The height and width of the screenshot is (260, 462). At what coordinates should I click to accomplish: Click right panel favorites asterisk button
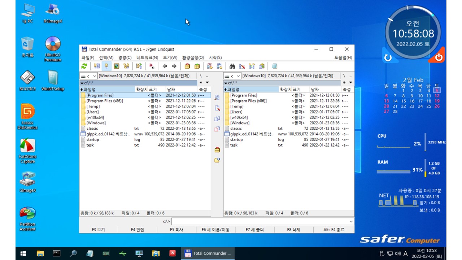(x=345, y=83)
